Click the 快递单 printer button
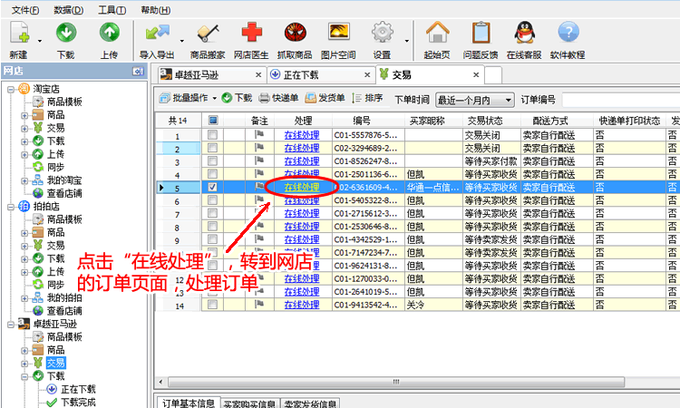The width and height of the screenshot is (680, 408). click(278, 99)
